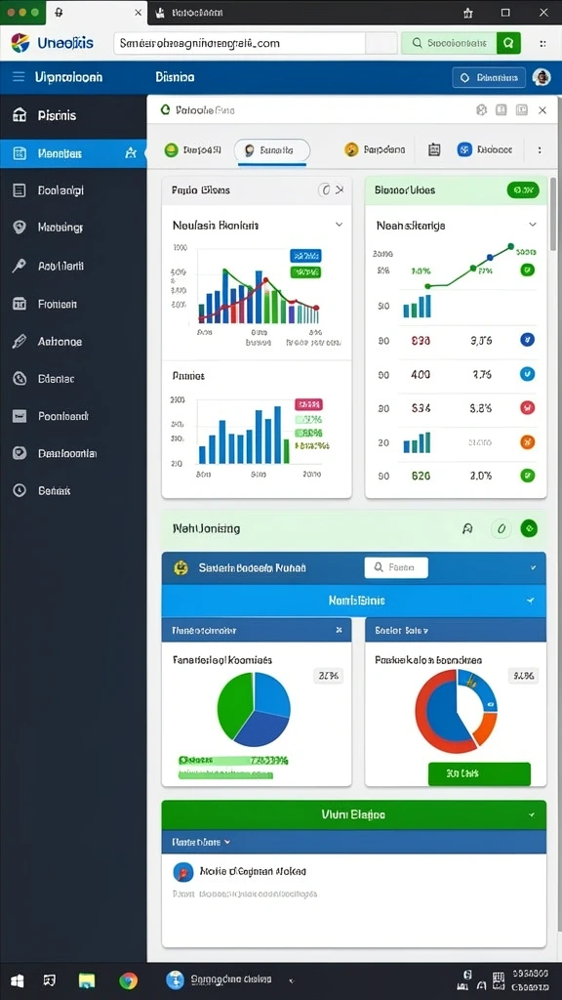Click the red status circle in table row
The width and height of the screenshot is (562, 1000).
[x=527, y=407]
